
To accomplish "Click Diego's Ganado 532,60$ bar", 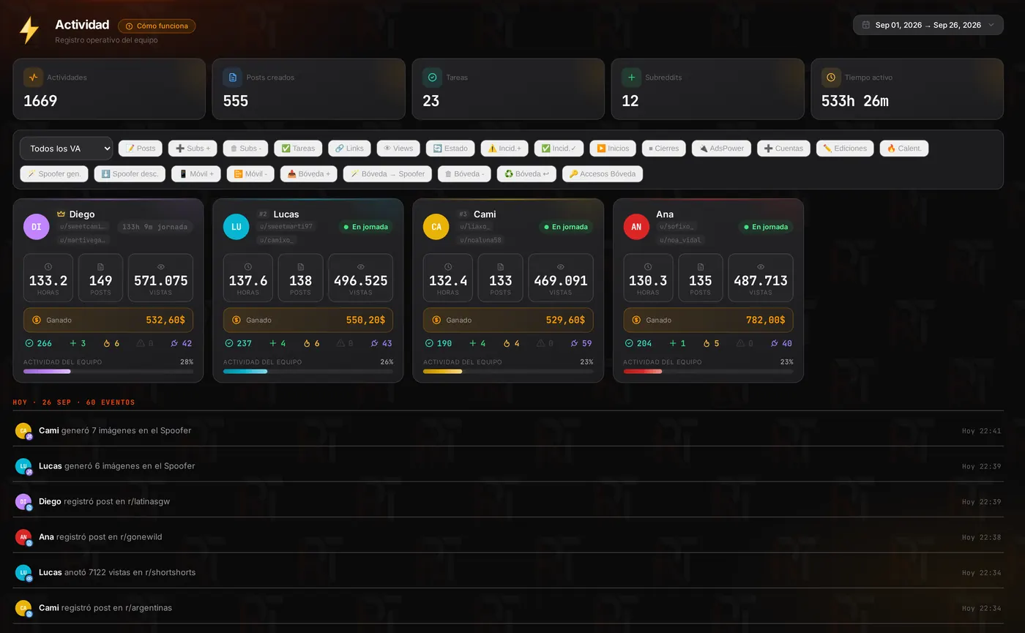I will pos(108,321).
